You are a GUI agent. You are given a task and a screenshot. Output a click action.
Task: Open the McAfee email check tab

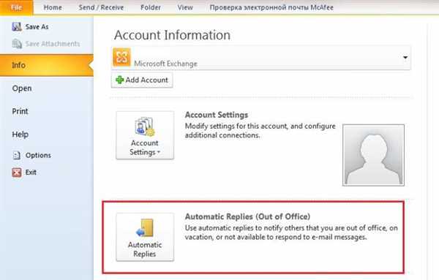tap(271, 7)
